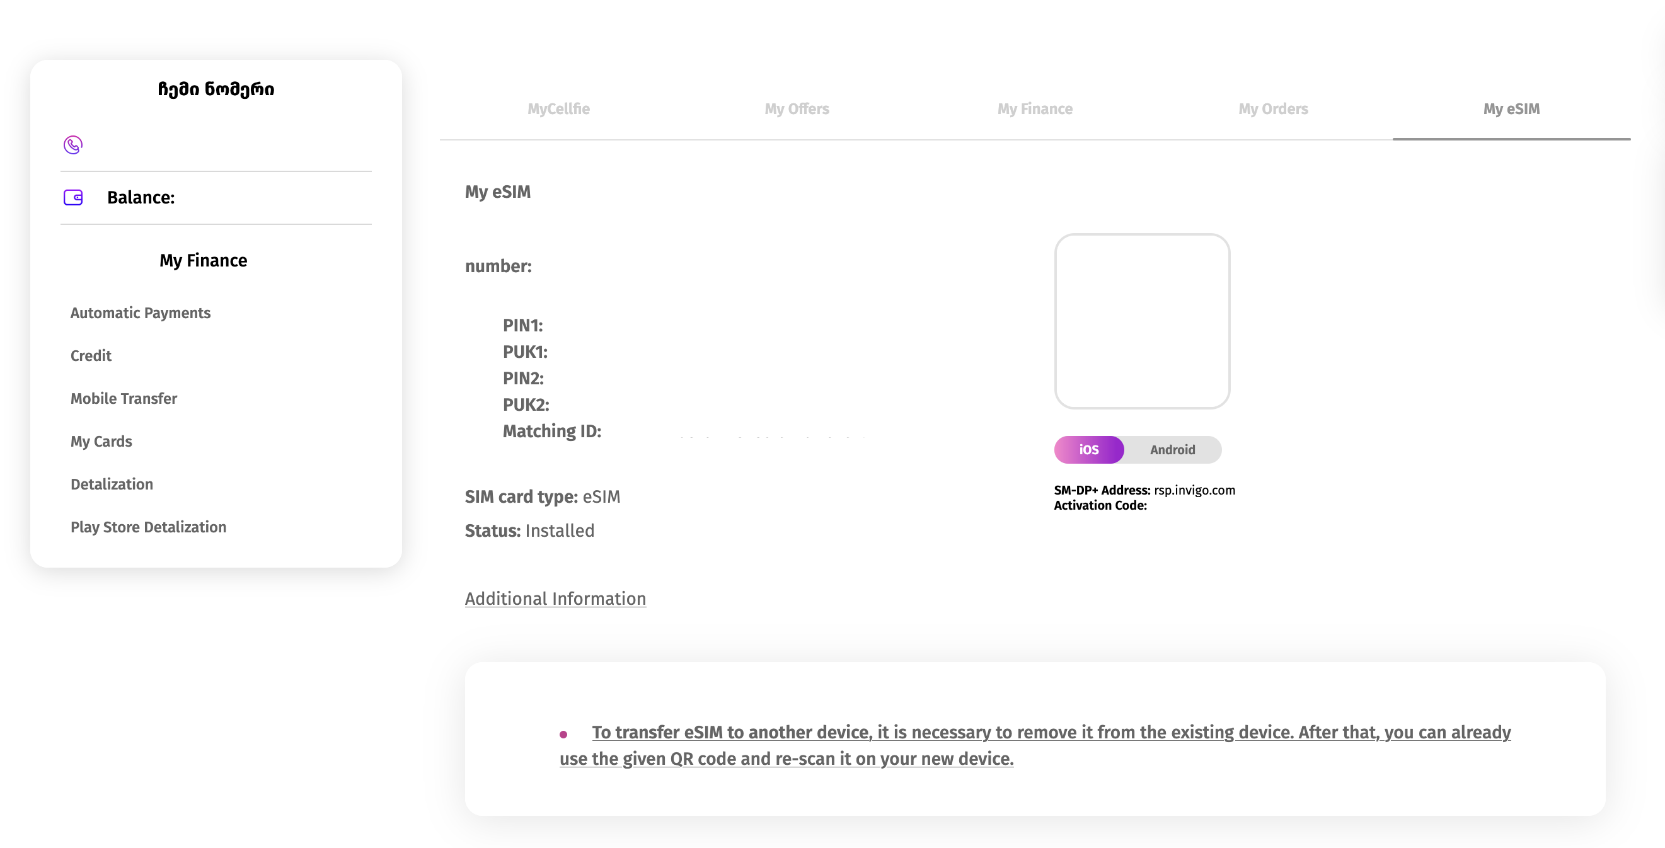Image resolution: width=1665 pixels, height=848 pixels.
Task: Open Play Store Detalization
Action: [x=148, y=527]
